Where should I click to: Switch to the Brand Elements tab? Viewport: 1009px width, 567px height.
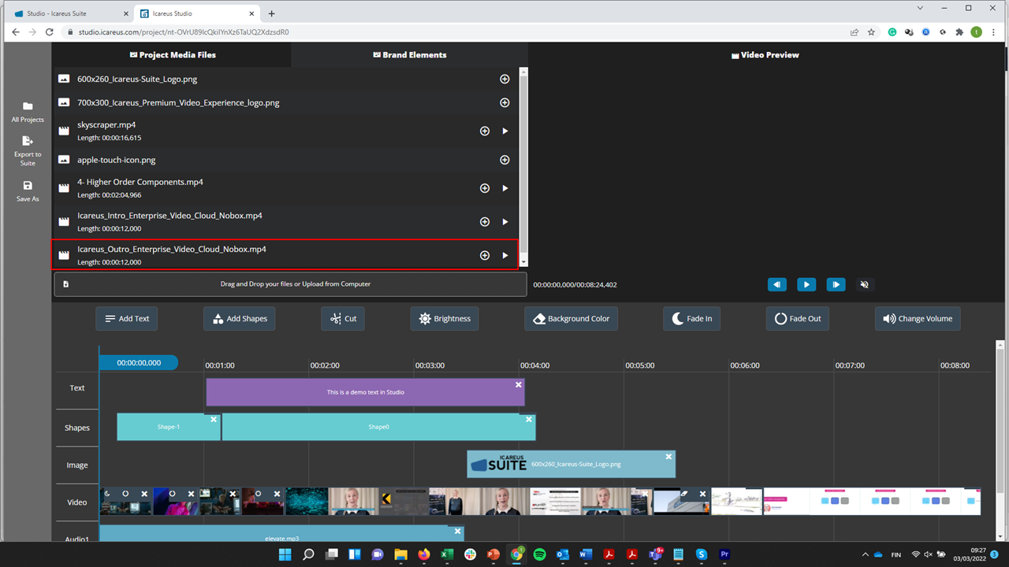409,55
